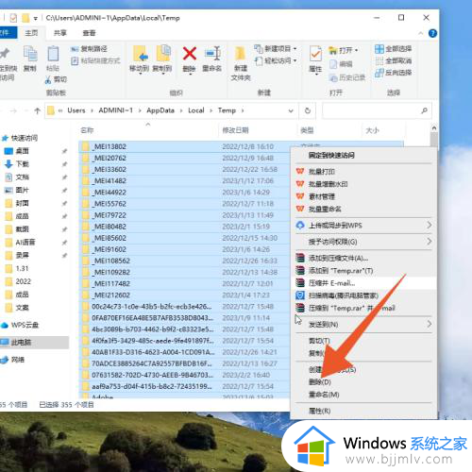
Task: Expand the 上传或同步到WPS submenu
Action: tap(429, 226)
